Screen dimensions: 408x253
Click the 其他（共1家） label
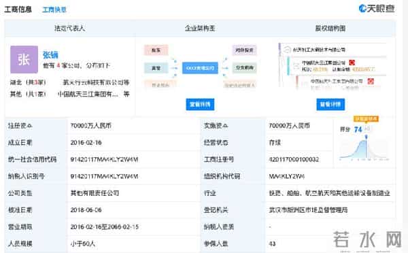(28, 94)
